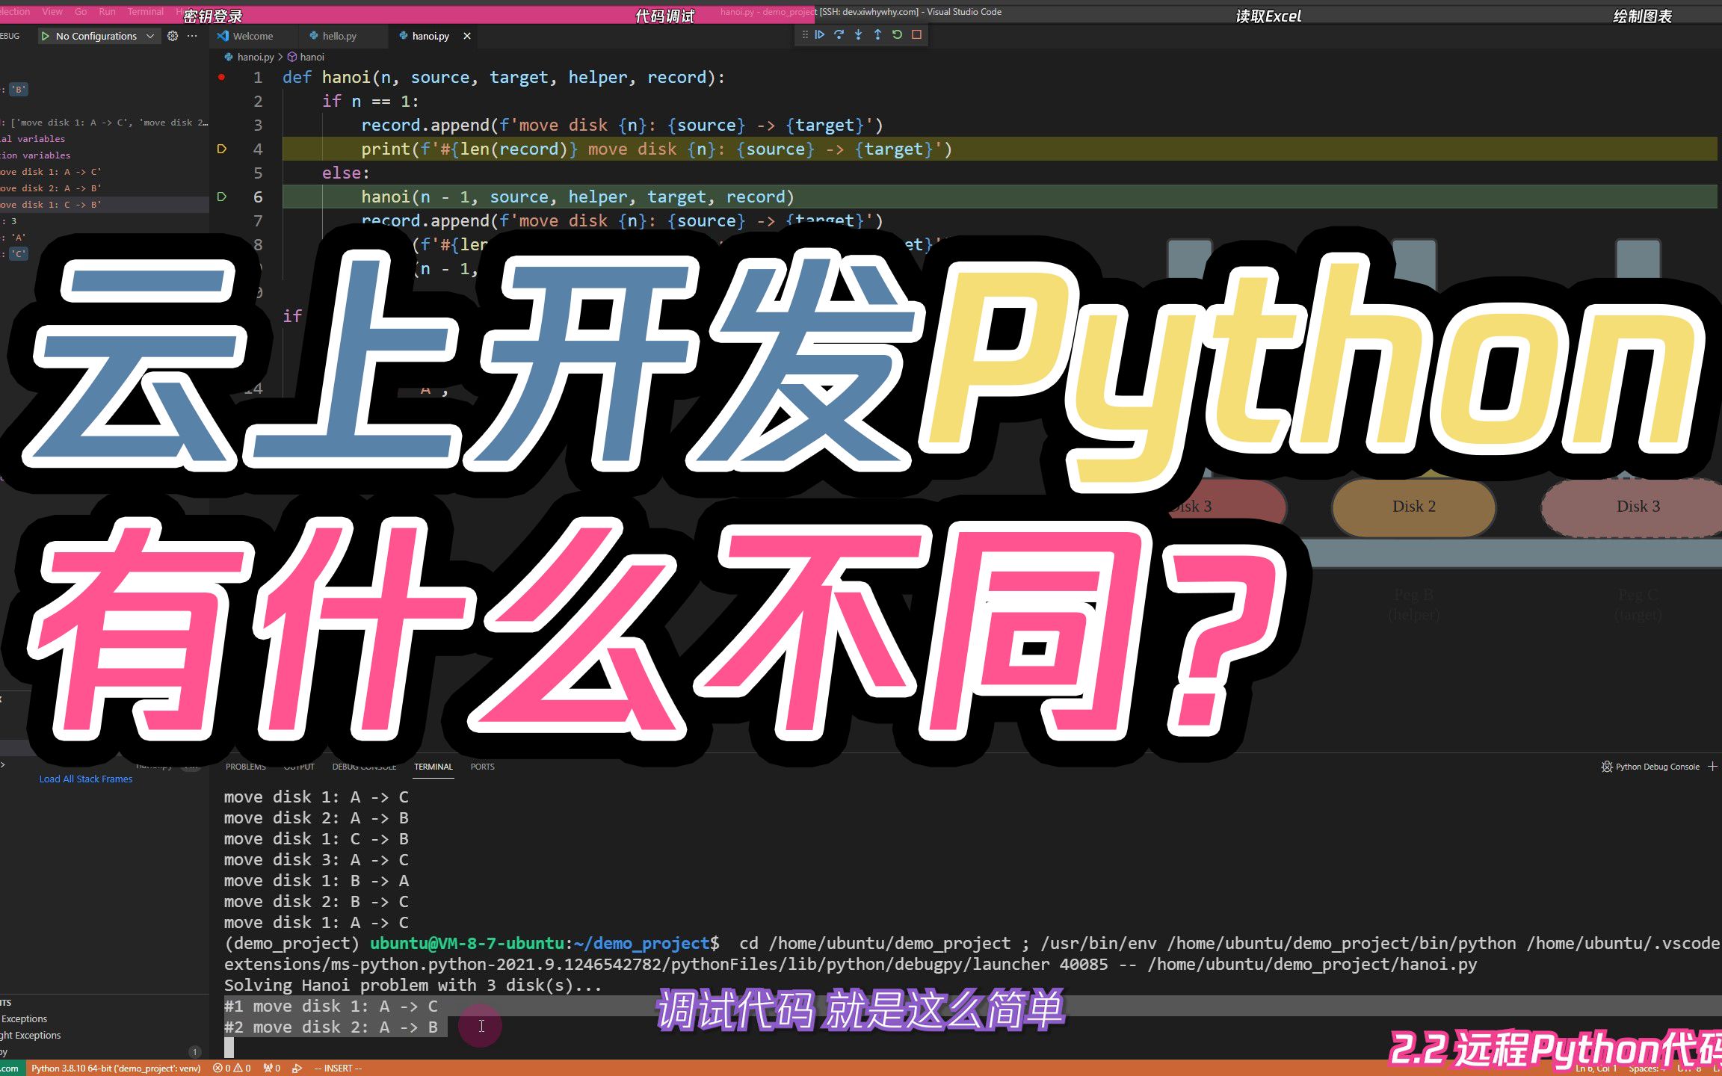1722x1076 pixels.
Task: Open the PORTS panel tab
Action: (482, 767)
